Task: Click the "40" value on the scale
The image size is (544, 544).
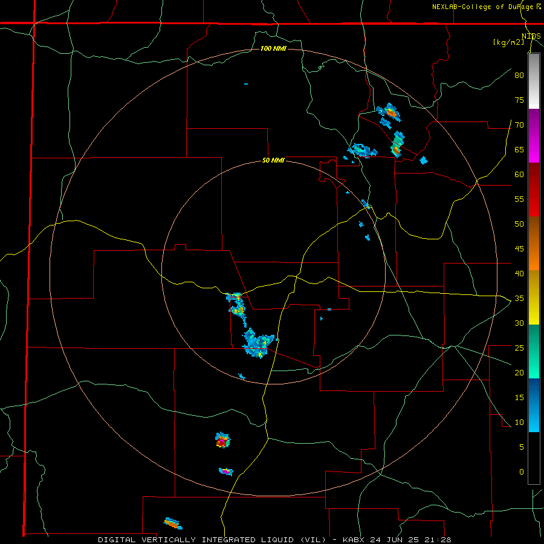Action: 519,274
